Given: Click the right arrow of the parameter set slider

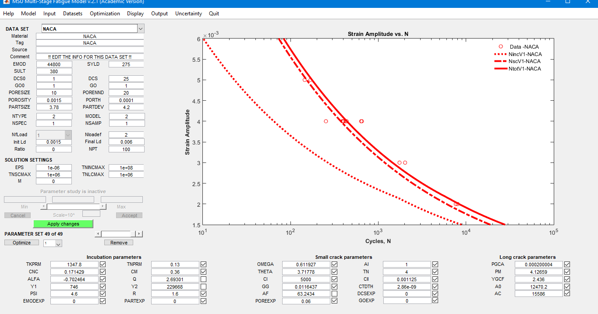Looking at the screenshot, I should pos(139,234).
